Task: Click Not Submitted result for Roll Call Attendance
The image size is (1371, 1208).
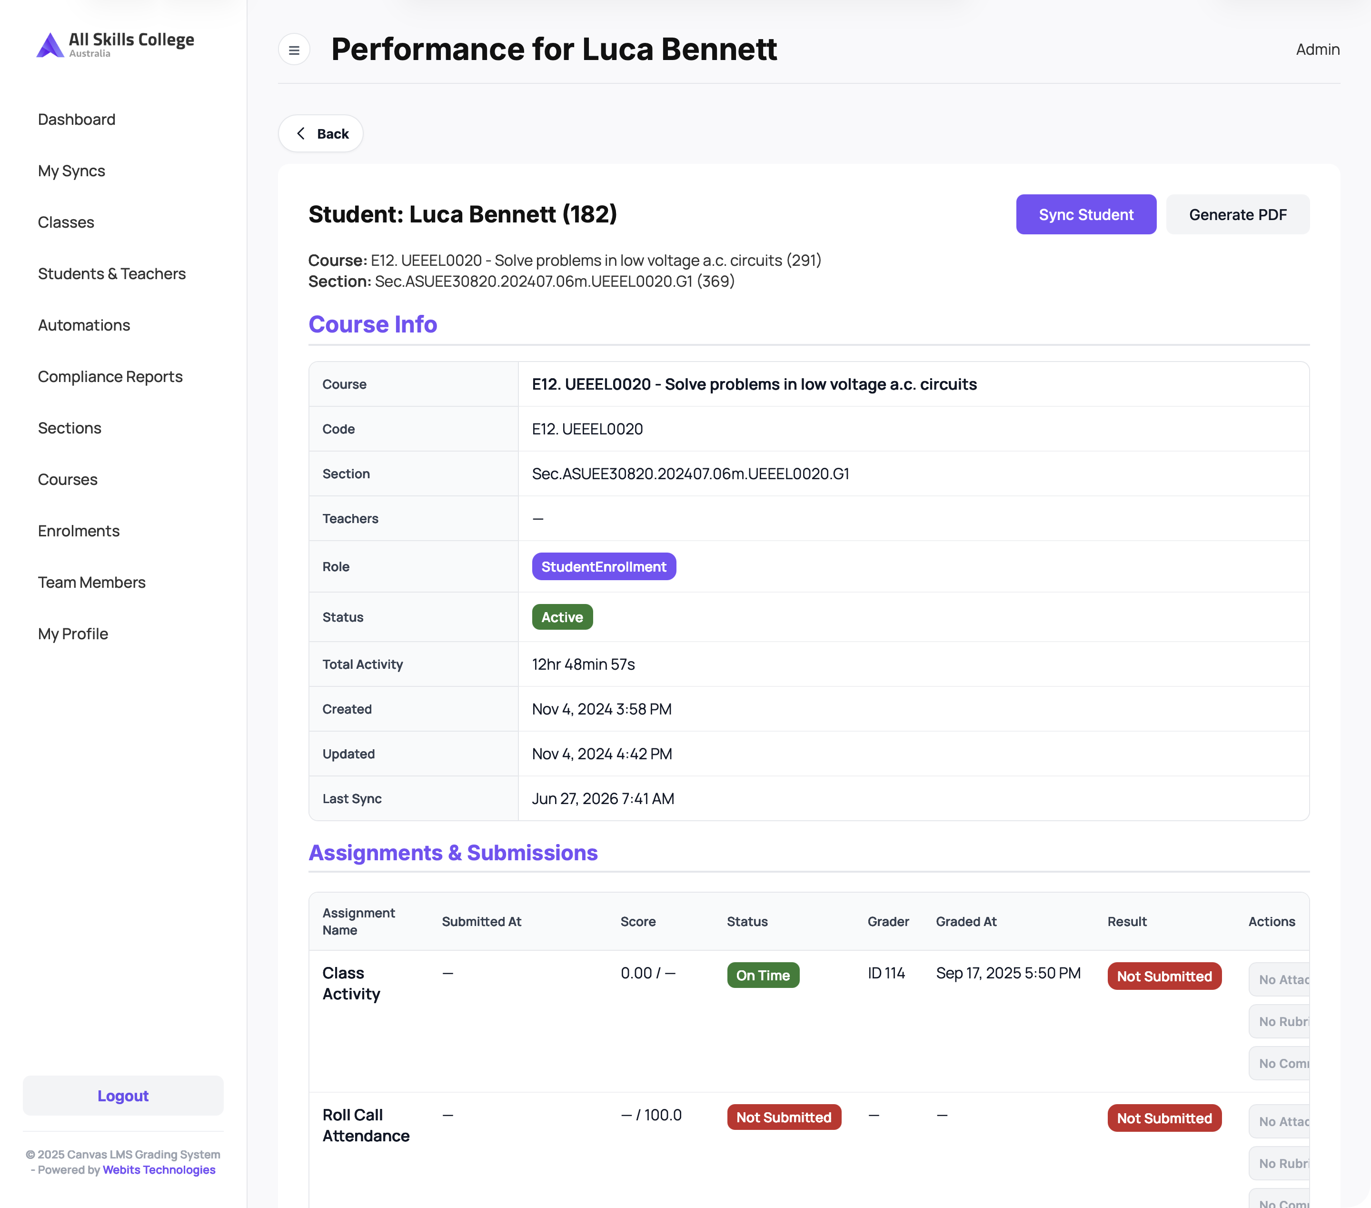Action: pyautogui.click(x=1164, y=1118)
